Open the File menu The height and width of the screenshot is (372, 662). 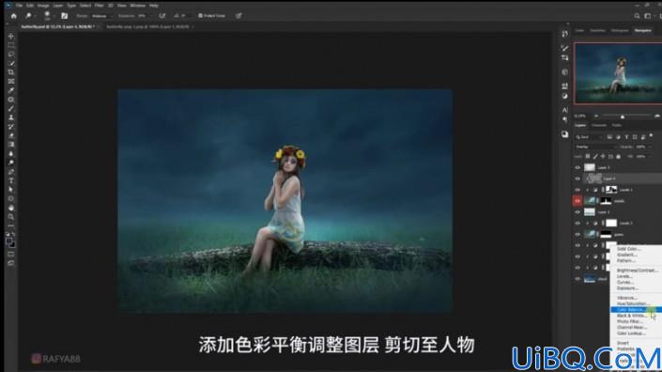[19, 6]
